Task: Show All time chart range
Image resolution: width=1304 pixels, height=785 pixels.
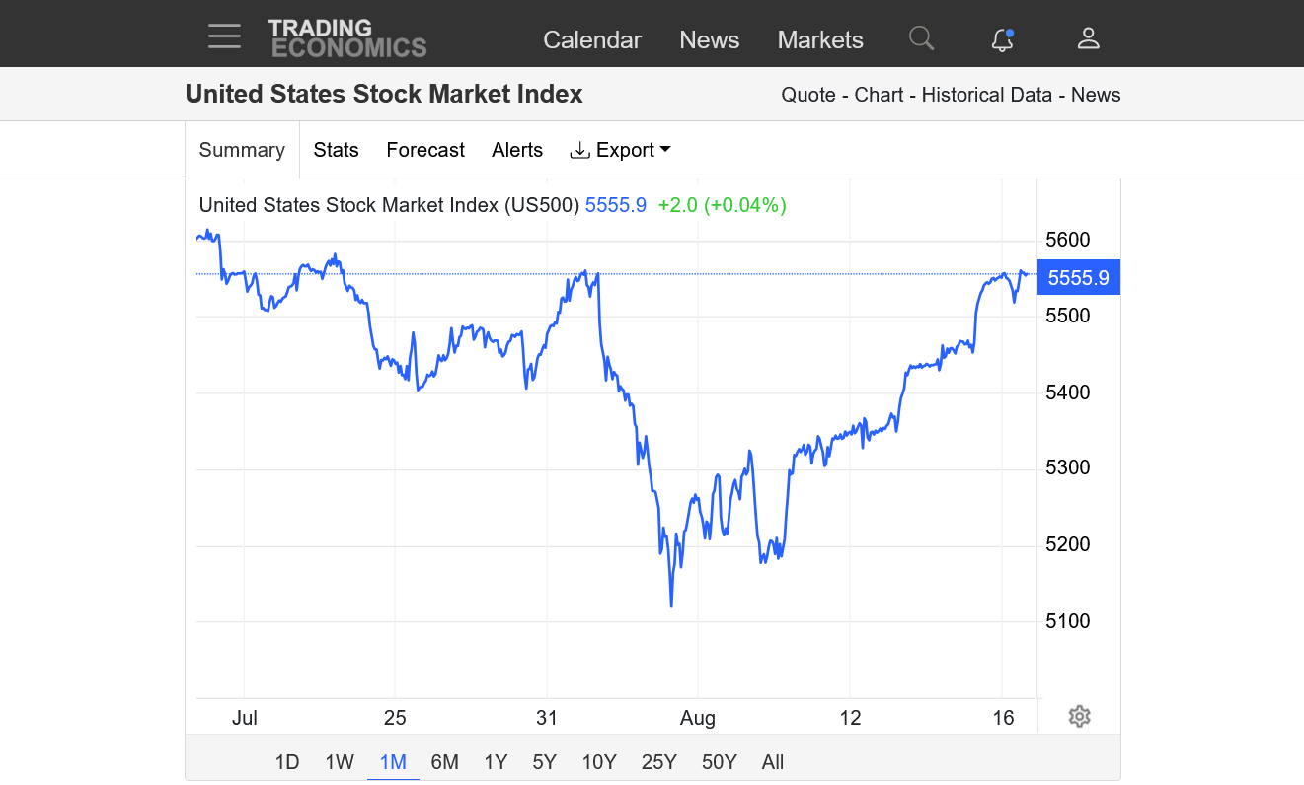Action: point(773,761)
